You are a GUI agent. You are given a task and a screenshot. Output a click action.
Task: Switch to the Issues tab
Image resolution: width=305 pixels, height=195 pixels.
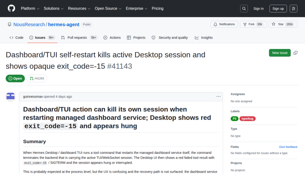point(42,38)
